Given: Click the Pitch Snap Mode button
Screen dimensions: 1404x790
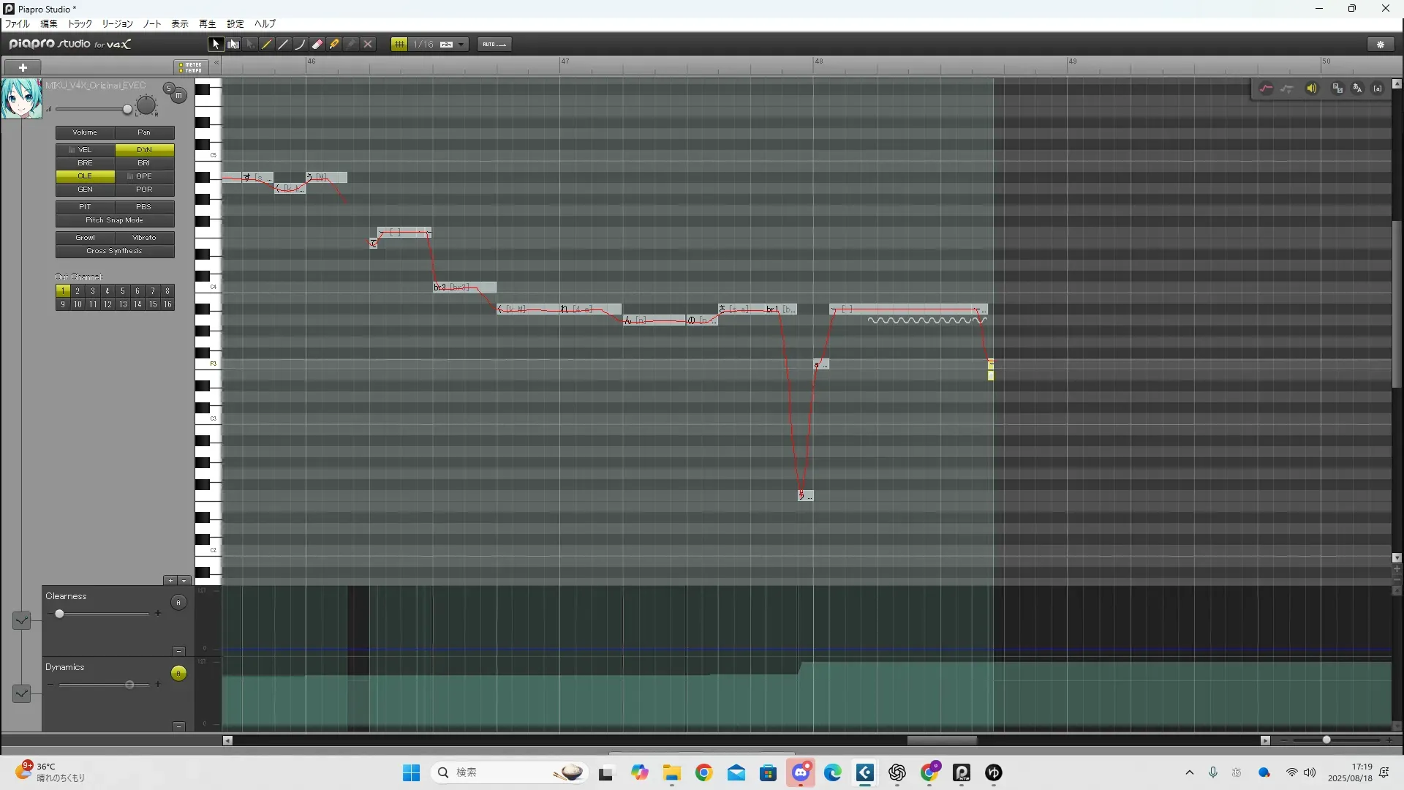Looking at the screenshot, I should [115, 220].
